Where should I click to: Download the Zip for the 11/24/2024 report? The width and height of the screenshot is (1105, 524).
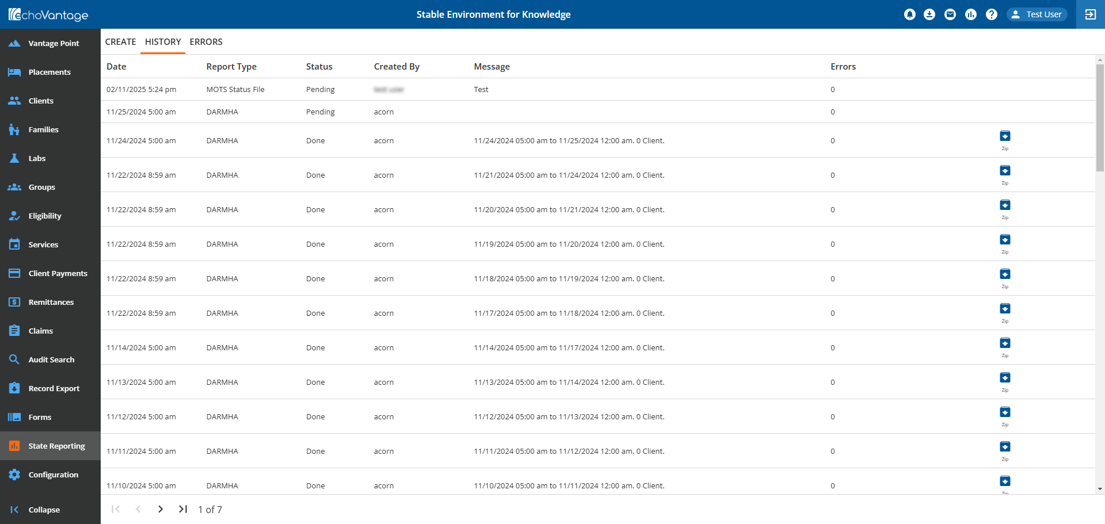(x=1005, y=136)
